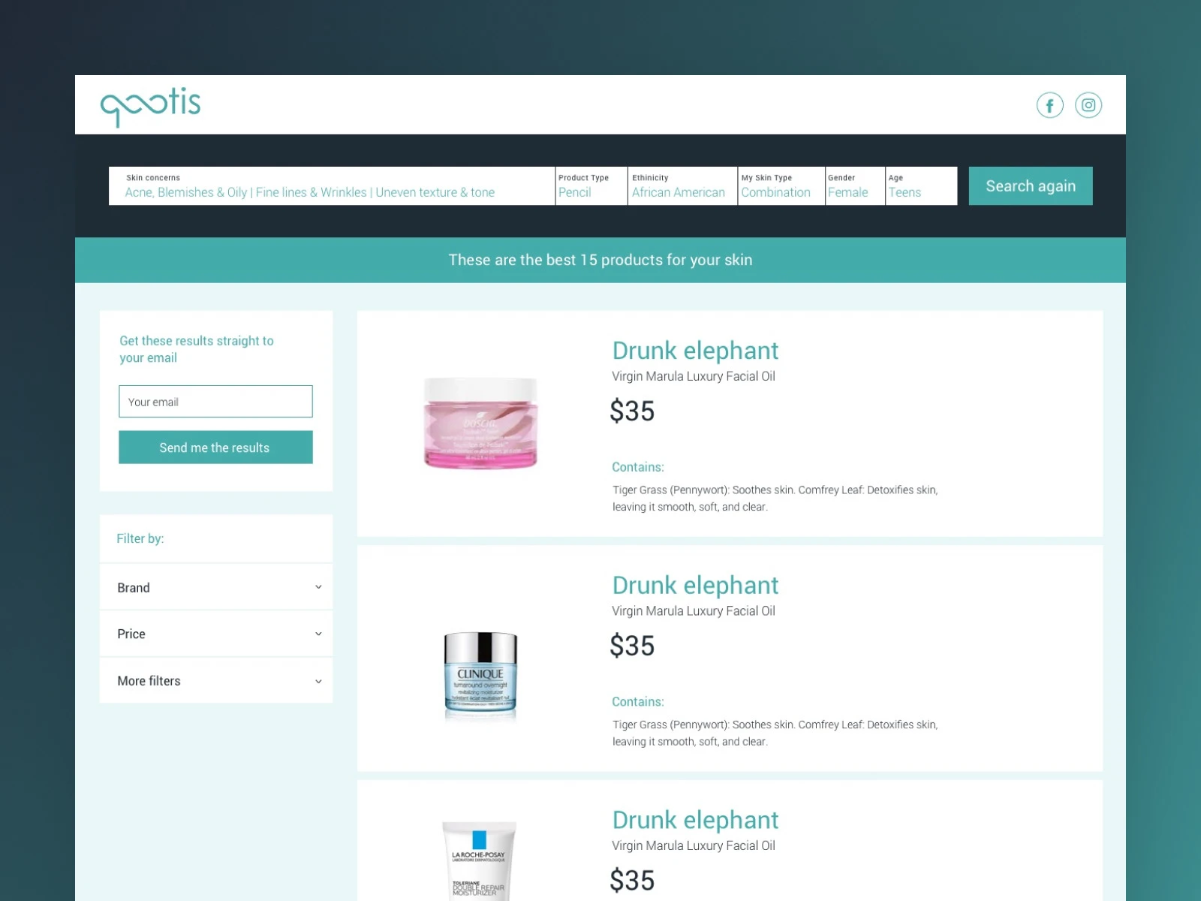
Task: Open Drunk elephant title beside boscia jar
Action: [695, 351]
